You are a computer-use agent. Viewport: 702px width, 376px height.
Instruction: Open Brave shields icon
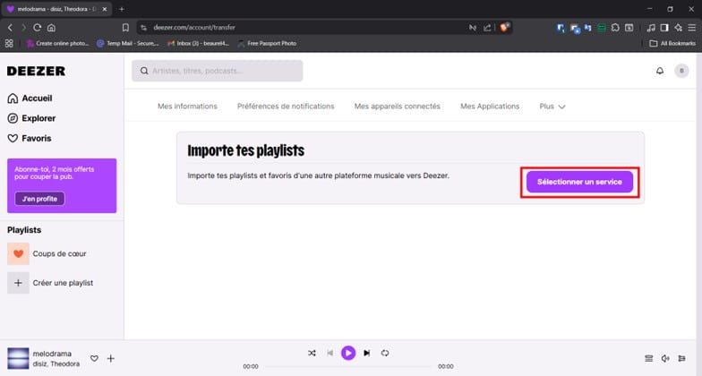tap(505, 27)
